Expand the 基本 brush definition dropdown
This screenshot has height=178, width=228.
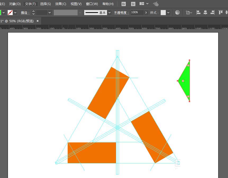pyautogui.click(x=109, y=13)
